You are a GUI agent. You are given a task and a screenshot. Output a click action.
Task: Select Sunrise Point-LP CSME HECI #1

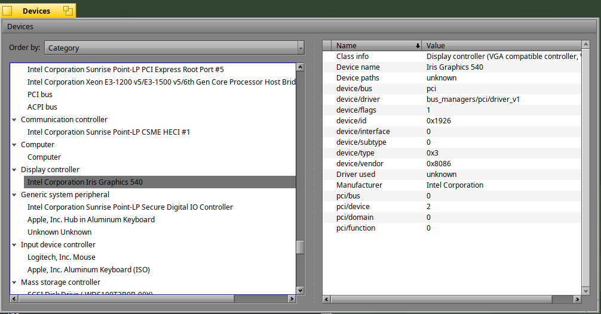coord(109,132)
